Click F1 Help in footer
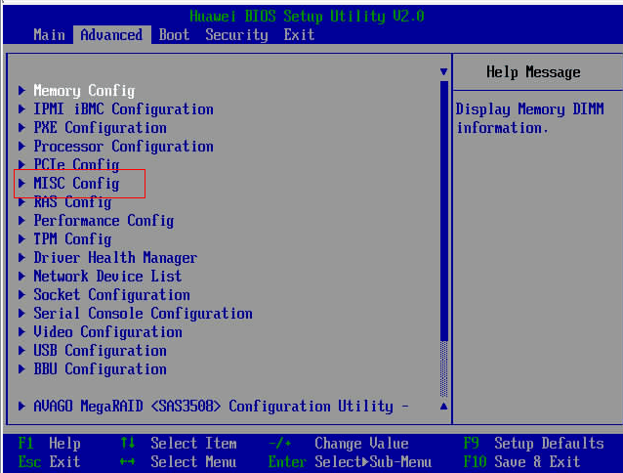623x473 pixels. pos(49,443)
